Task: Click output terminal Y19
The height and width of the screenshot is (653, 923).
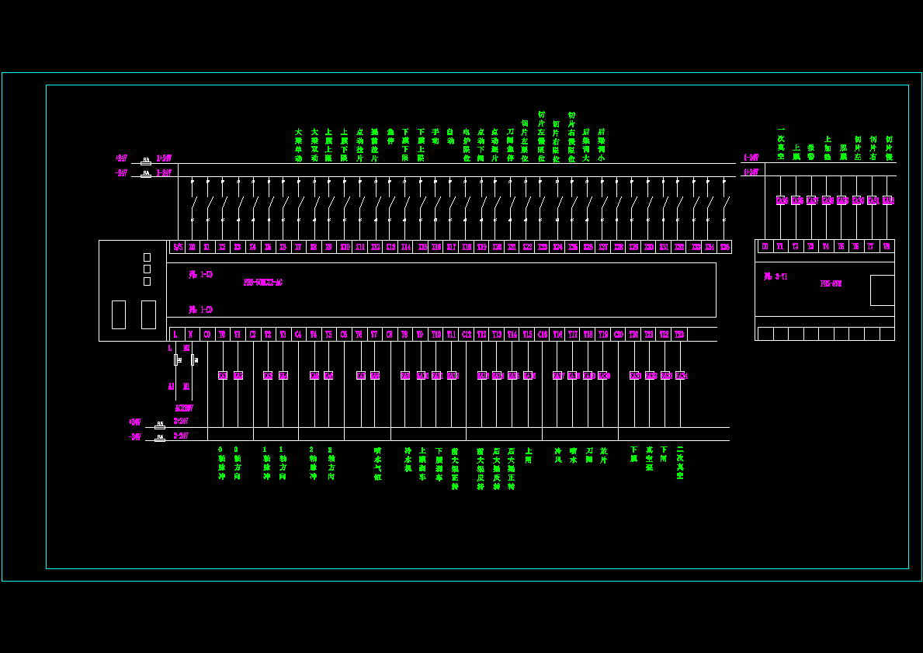Action: point(602,335)
